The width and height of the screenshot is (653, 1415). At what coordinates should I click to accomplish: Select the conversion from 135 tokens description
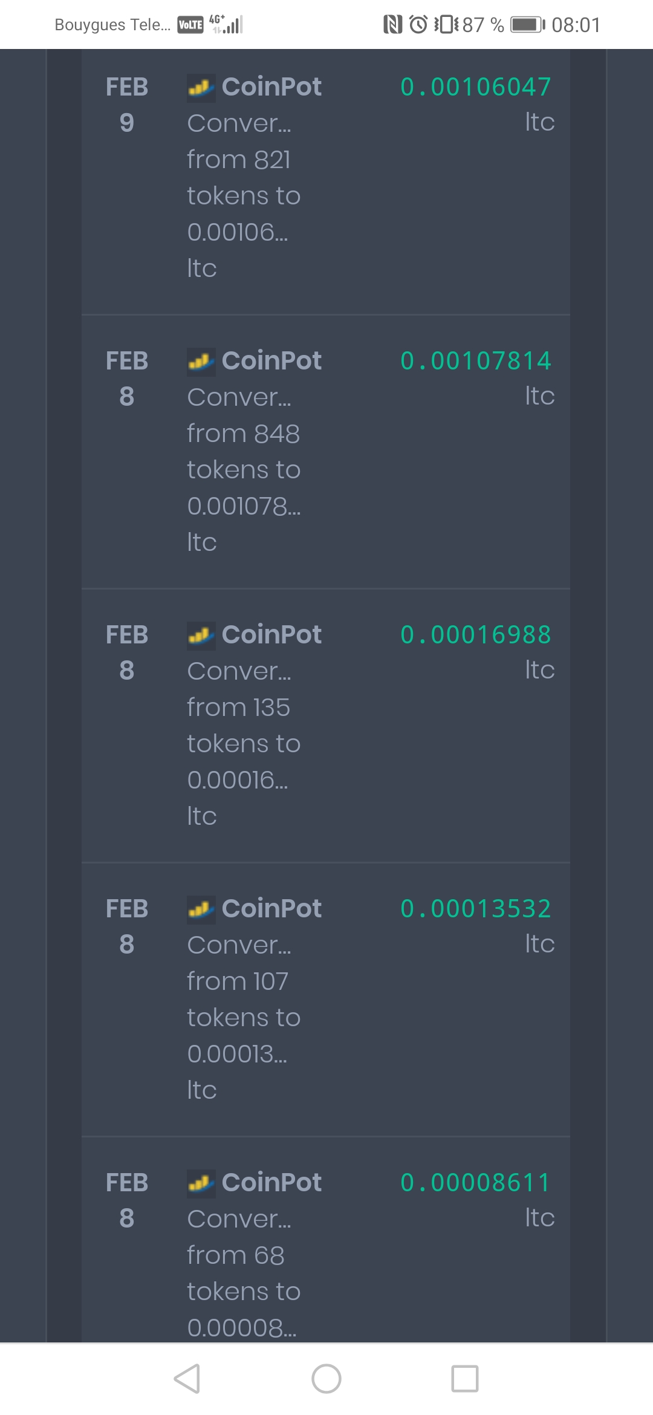pos(244,743)
